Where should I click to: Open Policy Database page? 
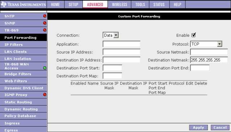pos(23,116)
